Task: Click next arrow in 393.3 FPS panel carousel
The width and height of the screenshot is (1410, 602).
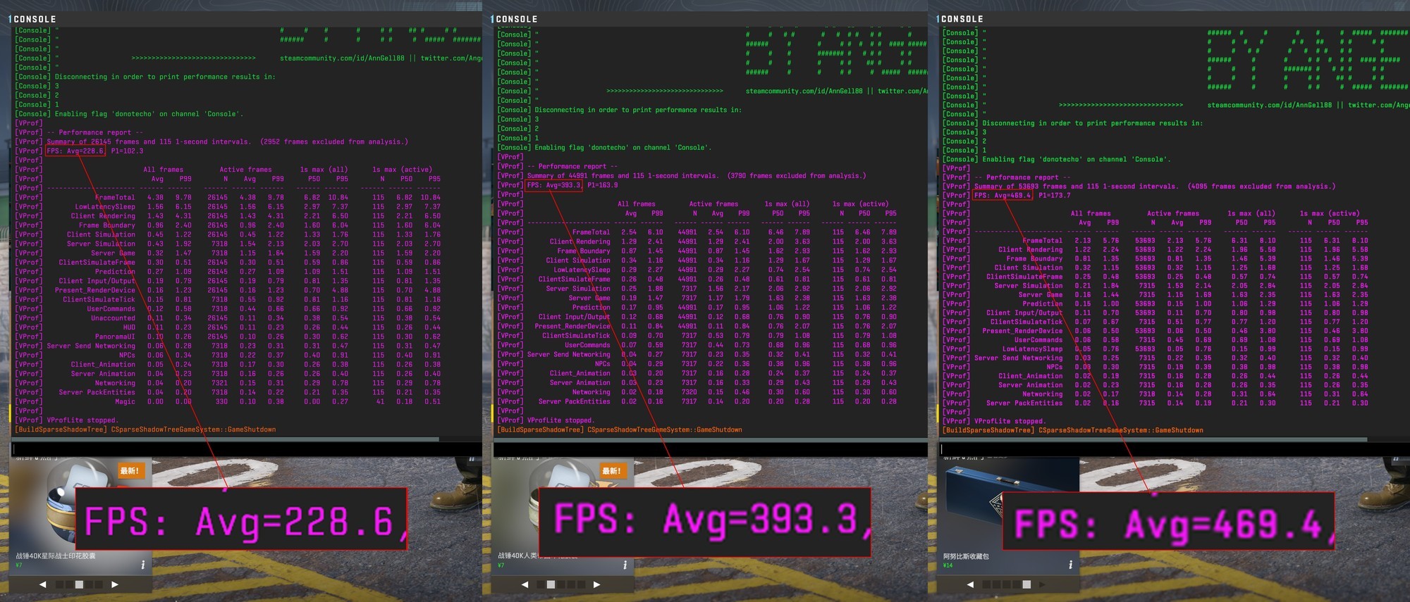Action: [596, 584]
